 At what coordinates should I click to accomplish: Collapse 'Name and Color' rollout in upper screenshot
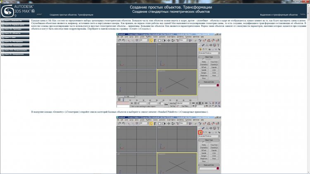tap(209, 82)
